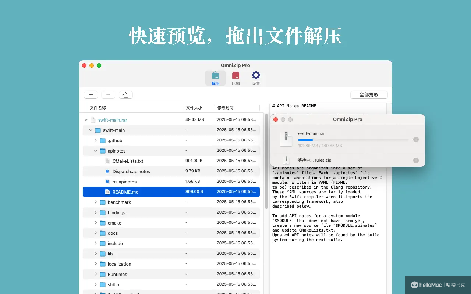
Task: Click the clear list basket icon
Action: [x=126, y=95]
